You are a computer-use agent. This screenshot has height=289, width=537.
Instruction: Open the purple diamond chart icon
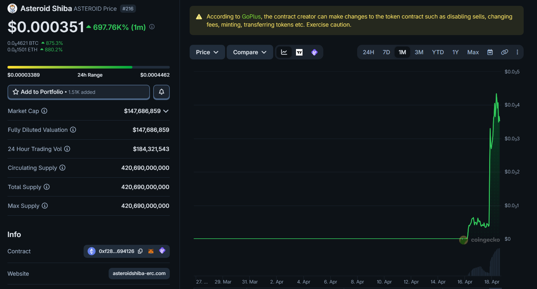314,52
